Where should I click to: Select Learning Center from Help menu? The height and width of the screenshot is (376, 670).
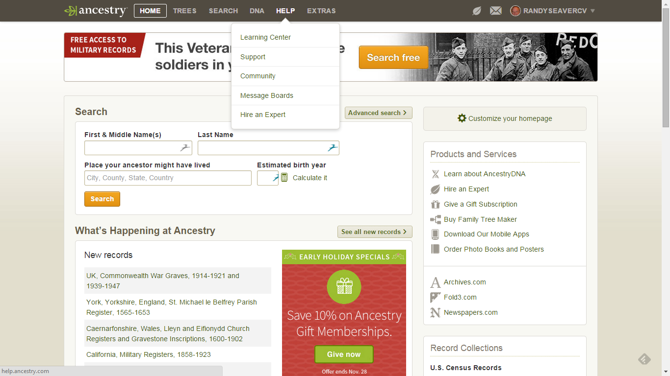pos(285,37)
